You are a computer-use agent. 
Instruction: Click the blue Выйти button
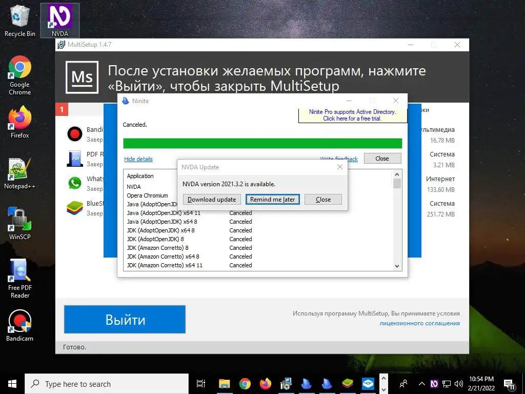125,319
